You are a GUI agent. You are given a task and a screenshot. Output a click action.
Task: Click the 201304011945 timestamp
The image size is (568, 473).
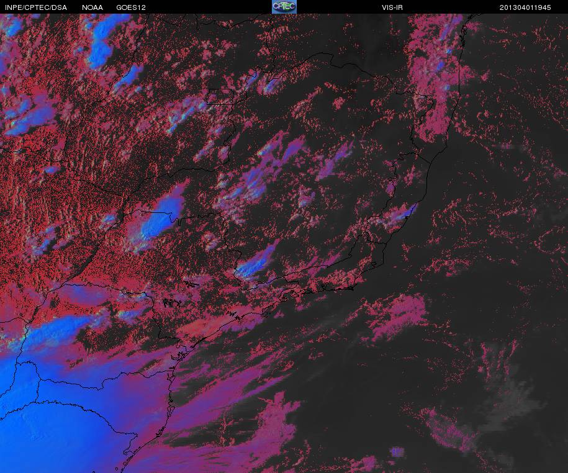525,7
